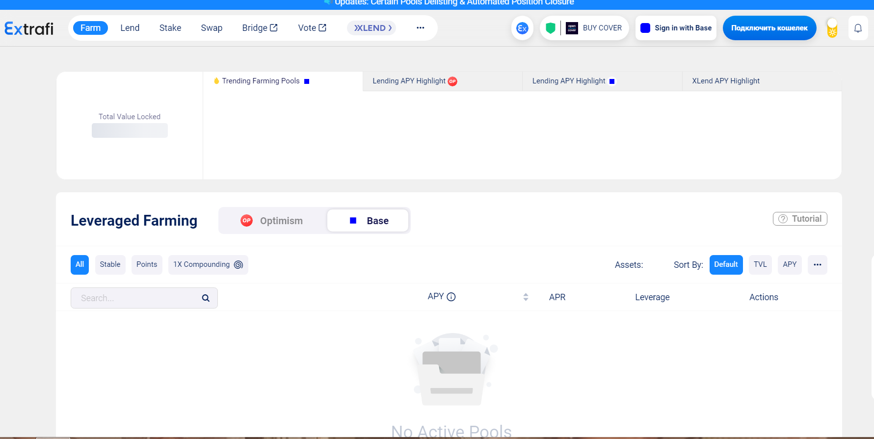Click the APY info icon
The width and height of the screenshot is (874, 439).
click(x=451, y=297)
